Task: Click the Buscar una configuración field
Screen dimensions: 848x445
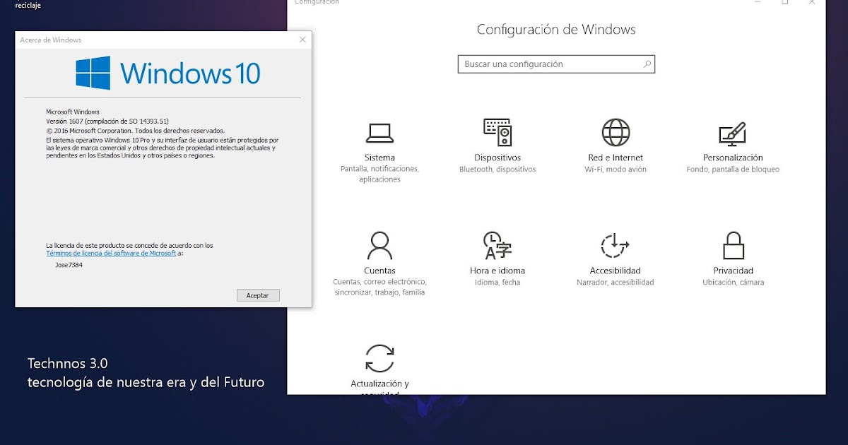Action: (551, 64)
